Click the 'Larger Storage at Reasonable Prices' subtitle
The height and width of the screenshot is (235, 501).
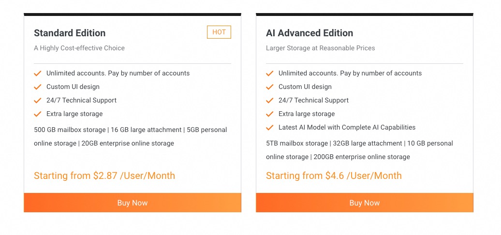tap(320, 48)
